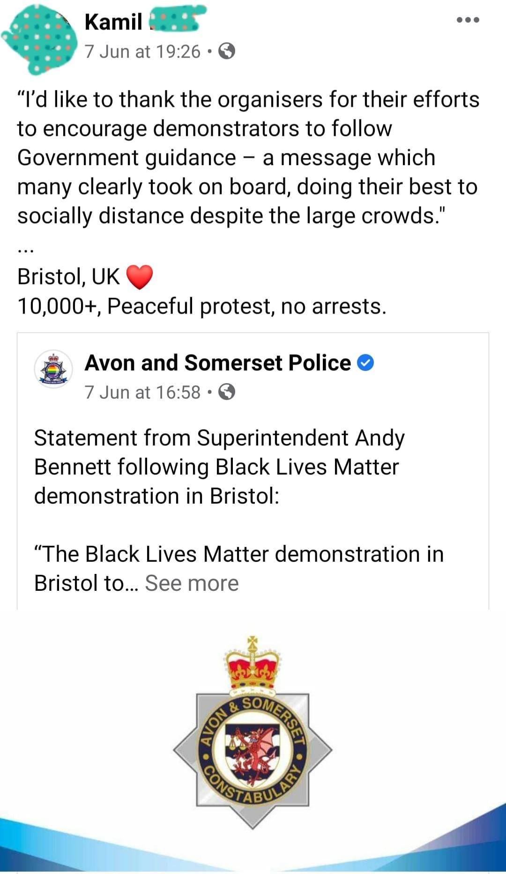This screenshot has height=874, width=506.
Task: Click the quoted thank-the-organisers paragraph
Action: (x=248, y=158)
